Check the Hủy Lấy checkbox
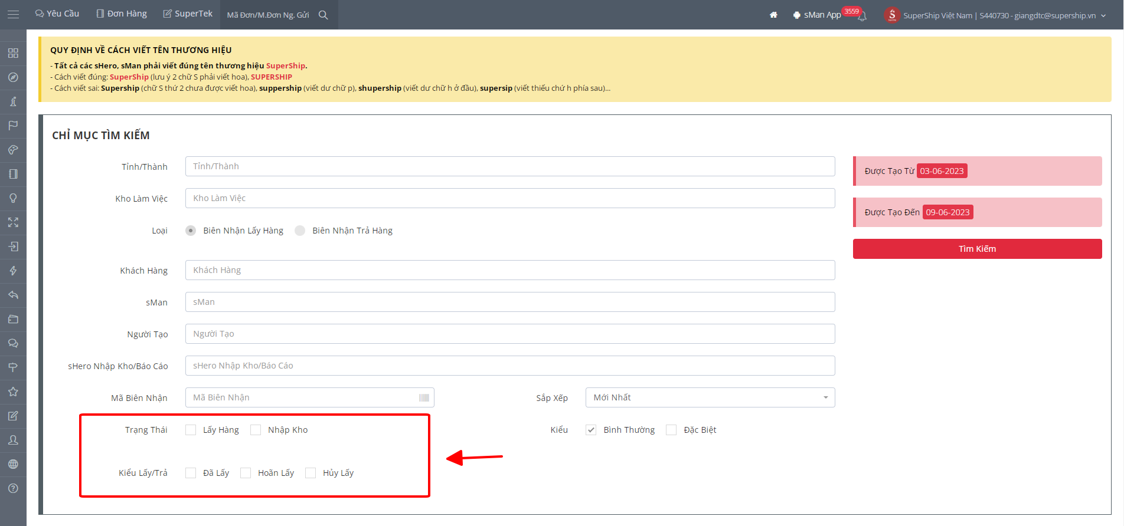 pos(311,473)
